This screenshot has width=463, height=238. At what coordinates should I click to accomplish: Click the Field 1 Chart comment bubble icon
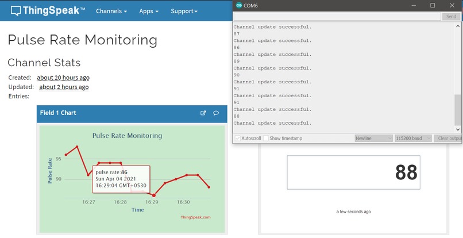tap(216, 113)
